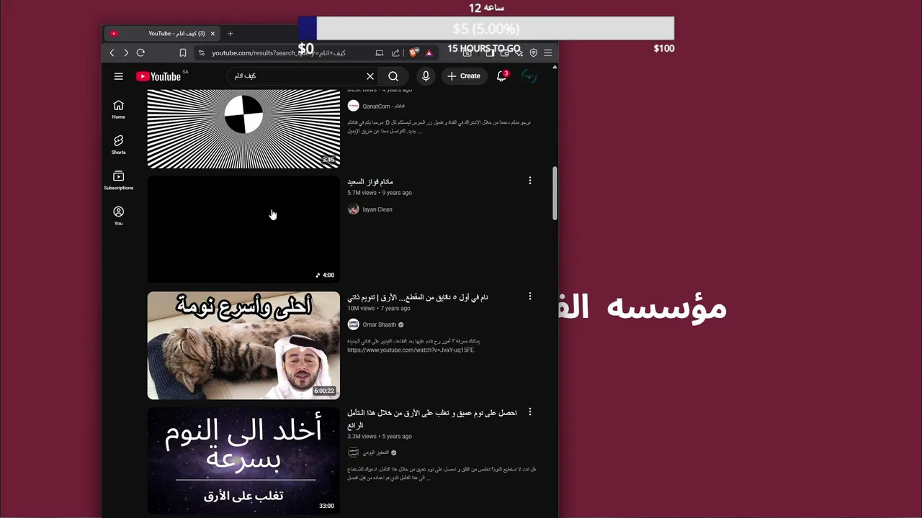Open Subscriptions in the sidebar
Screen dimensions: 922x518
tap(118, 181)
